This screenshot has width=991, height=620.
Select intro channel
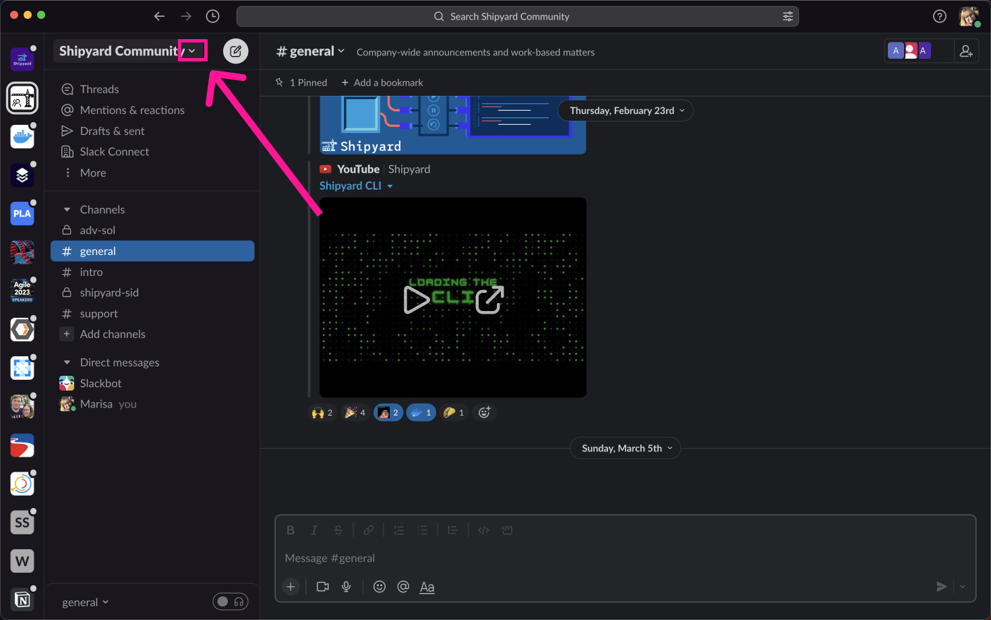tap(152, 272)
